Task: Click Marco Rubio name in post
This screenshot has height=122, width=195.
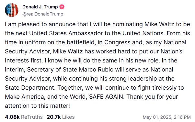Action: (96, 70)
